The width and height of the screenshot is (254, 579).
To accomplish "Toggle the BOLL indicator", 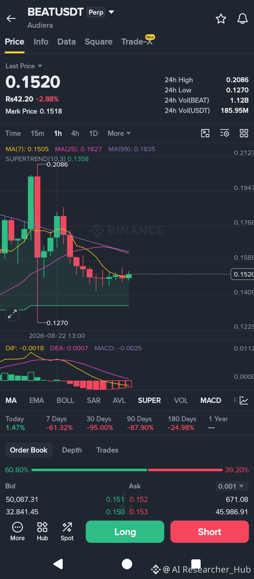I will click(65, 400).
